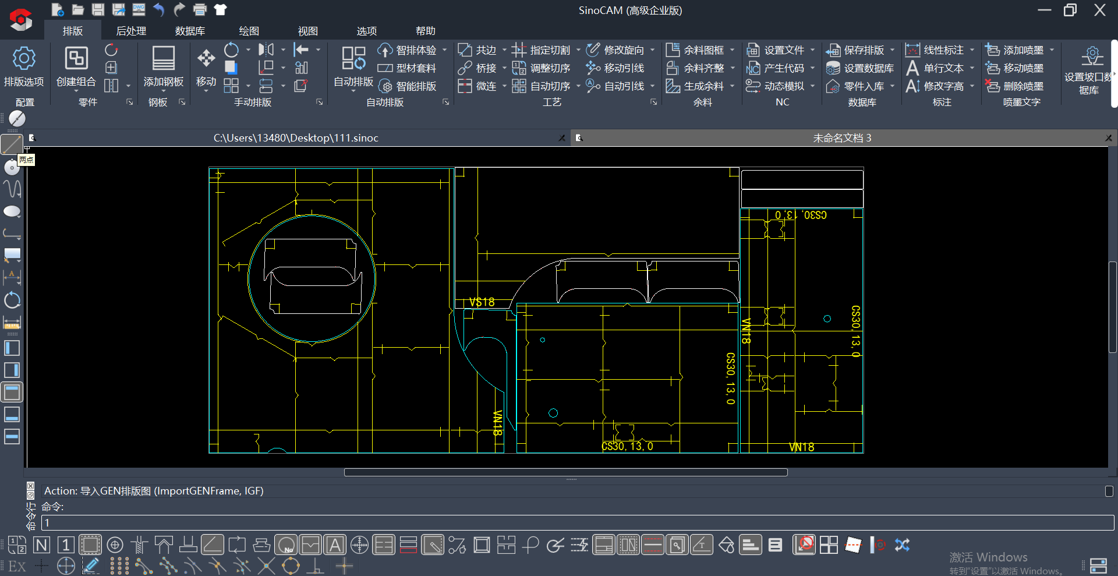Expand the 共边 dropdown arrow
The image size is (1118, 576).
pos(504,50)
